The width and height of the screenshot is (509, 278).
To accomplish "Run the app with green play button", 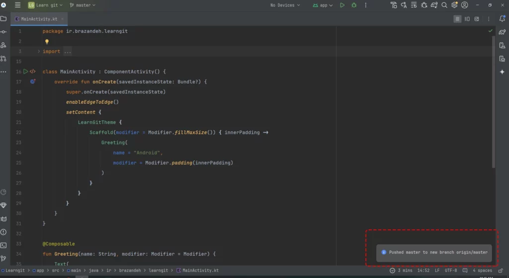I will click(x=342, y=5).
